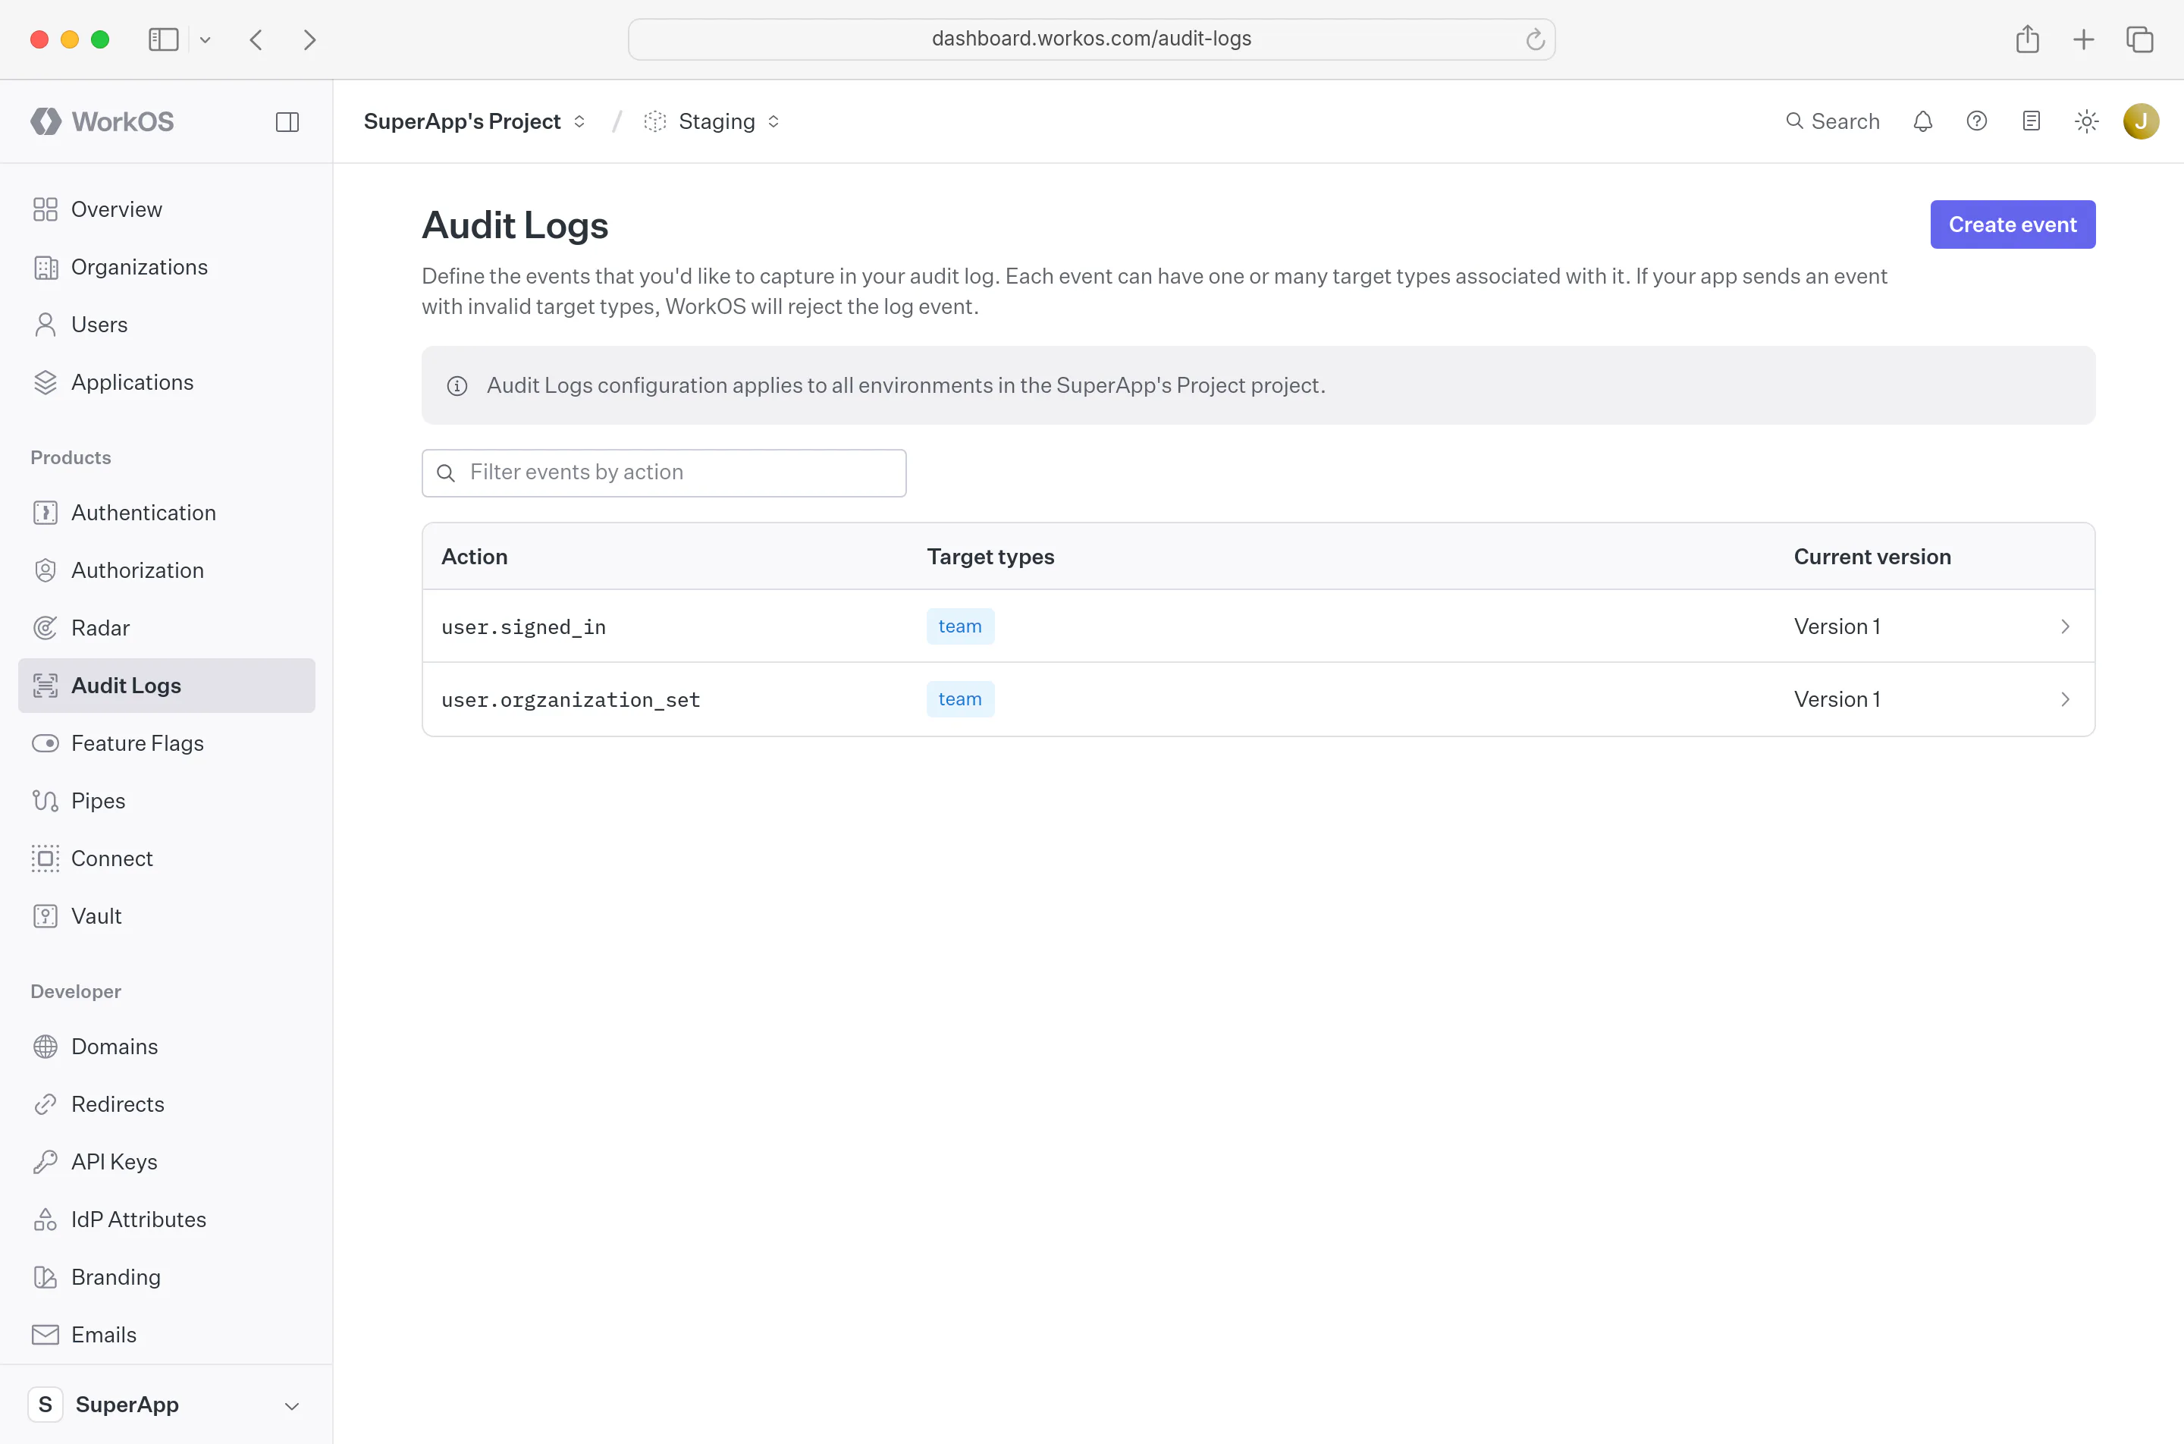Click the IdP Attributes shapes icon

click(45, 1220)
